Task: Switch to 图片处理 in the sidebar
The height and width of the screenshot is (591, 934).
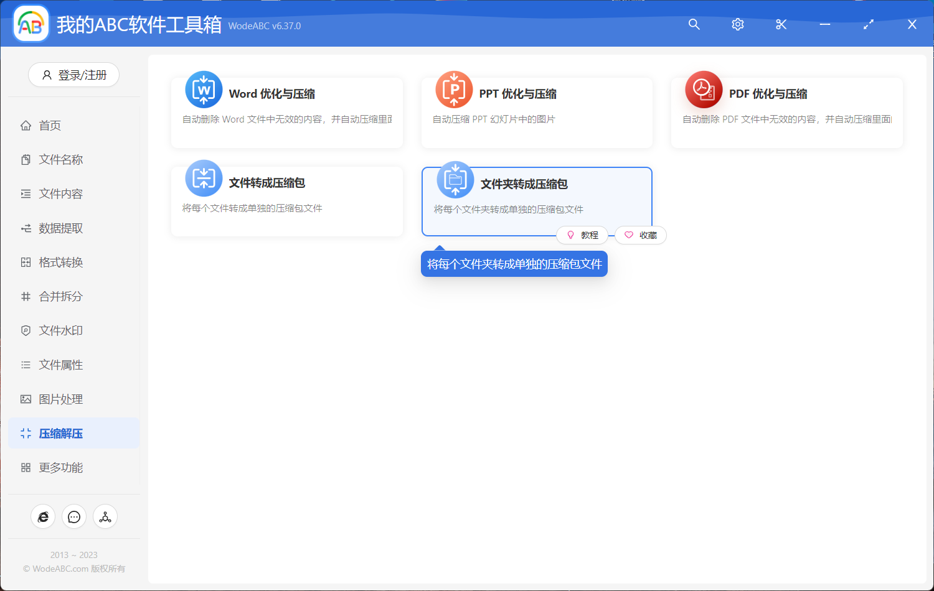Action: (60, 399)
